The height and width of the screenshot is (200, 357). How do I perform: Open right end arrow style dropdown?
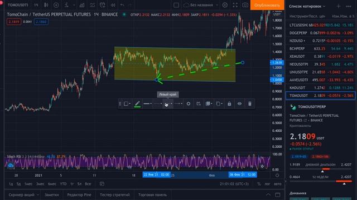click(178, 104)
